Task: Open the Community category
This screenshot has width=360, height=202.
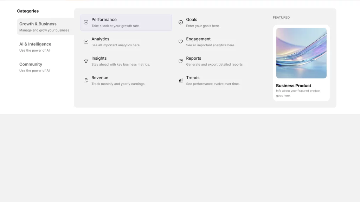Action: (31, 65)
